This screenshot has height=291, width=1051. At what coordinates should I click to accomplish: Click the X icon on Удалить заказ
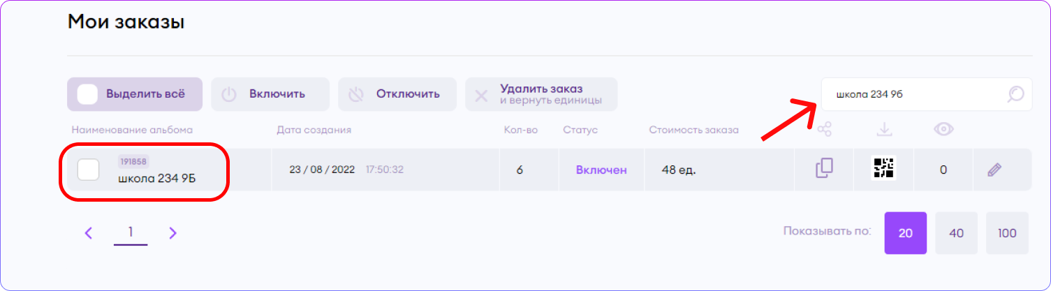(481, 95)
